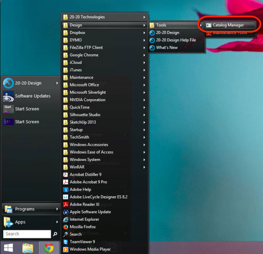
Task: Click the Windows Start button
Action: (x=8, y=248)
